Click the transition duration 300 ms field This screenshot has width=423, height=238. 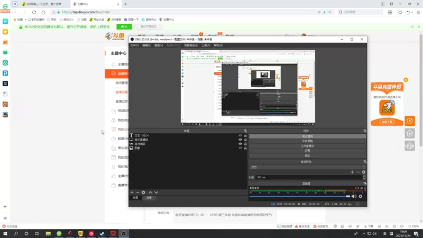[308, 177]
